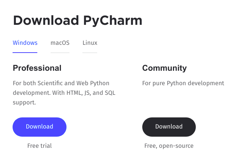Click the gray underline beneath macOS
Image resolution: width=242 pixels, height=160 pixels.
[x=60, y=53]
